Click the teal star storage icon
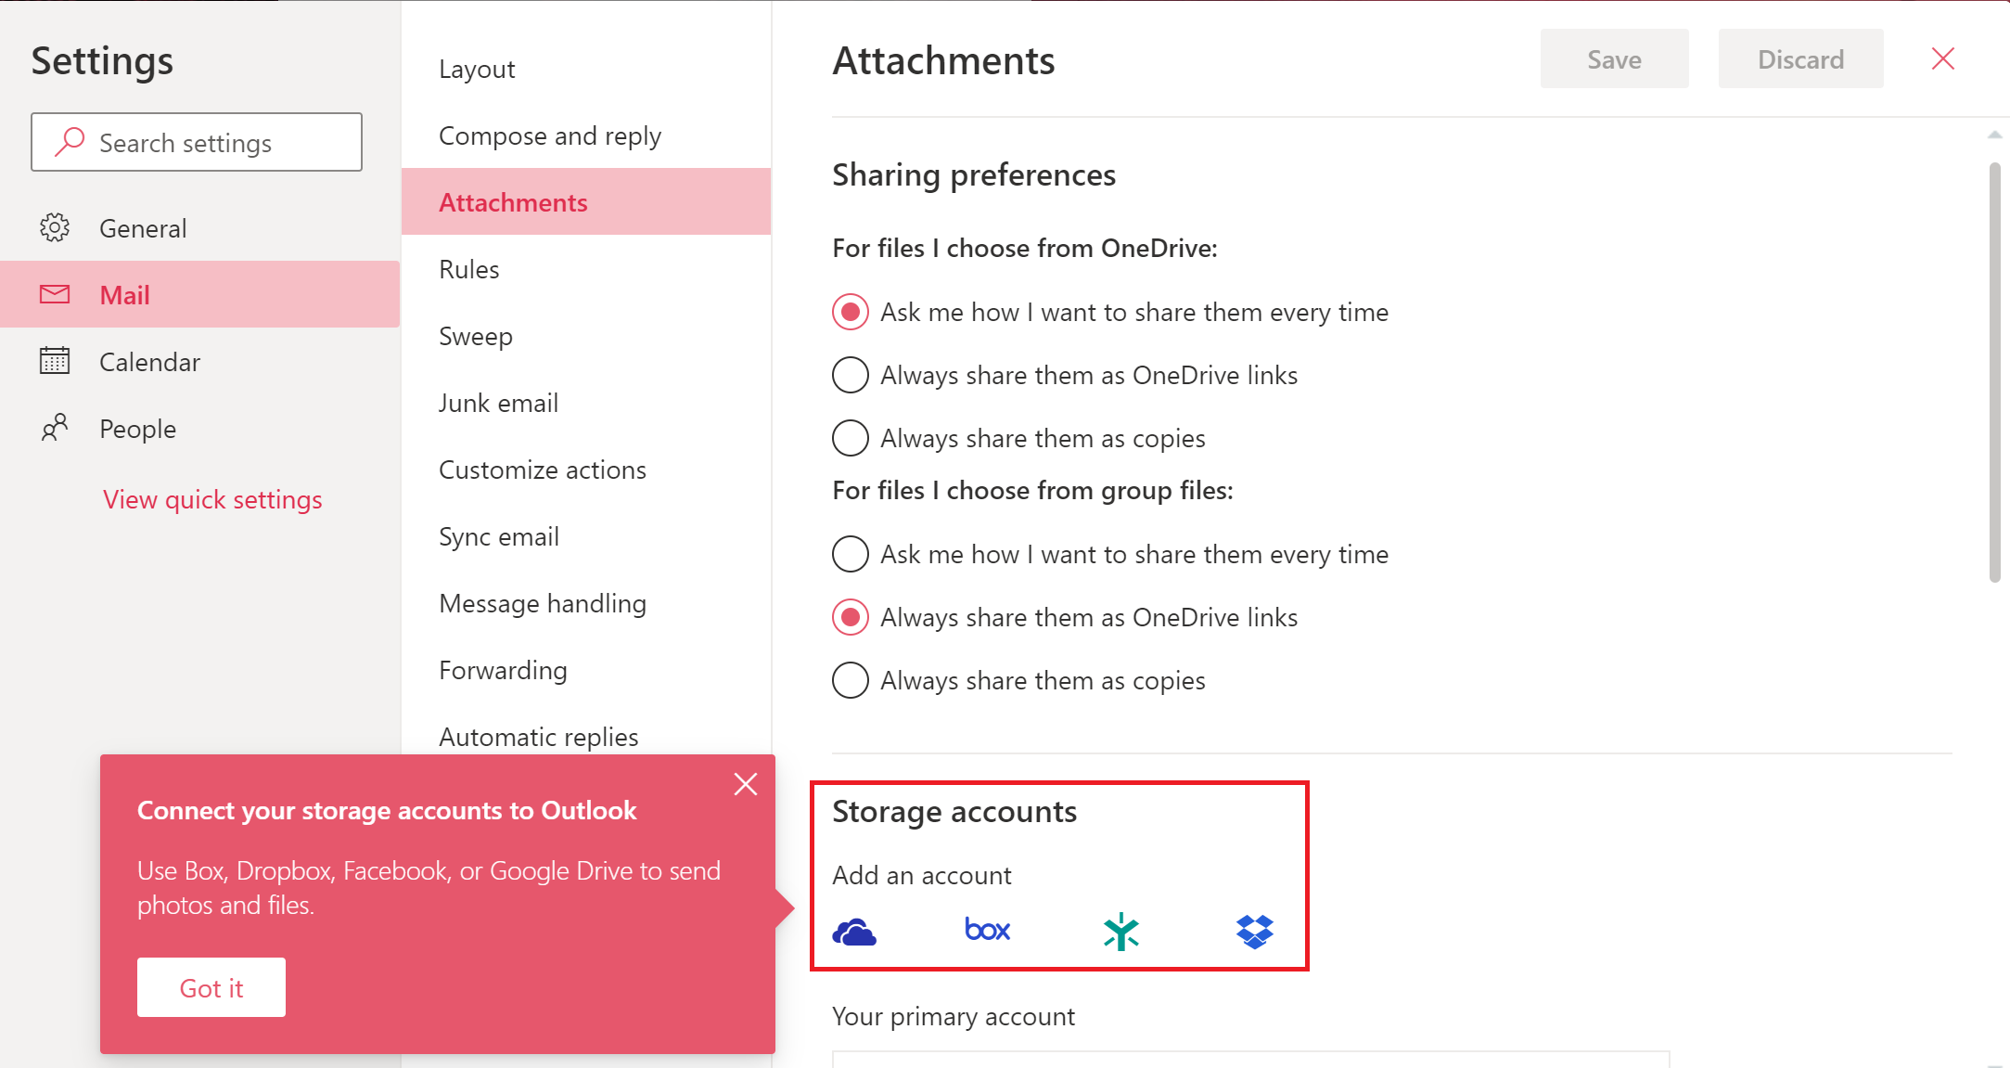The image size is (2010, 1068). click(1120, 932)
